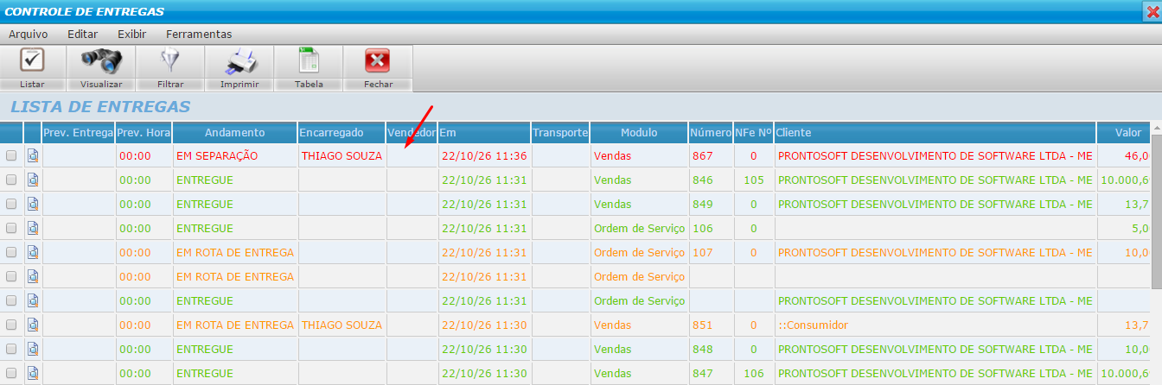
Task: Click the ::Consumidor client cell
Action: tap(935, 325)
